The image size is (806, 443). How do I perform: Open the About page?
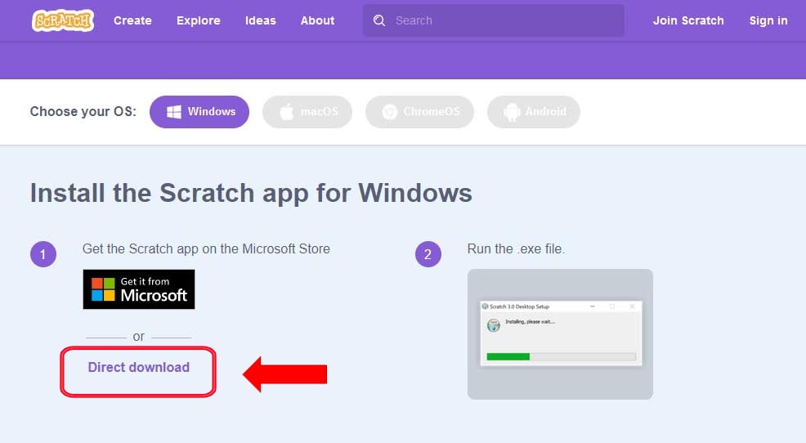317,20
